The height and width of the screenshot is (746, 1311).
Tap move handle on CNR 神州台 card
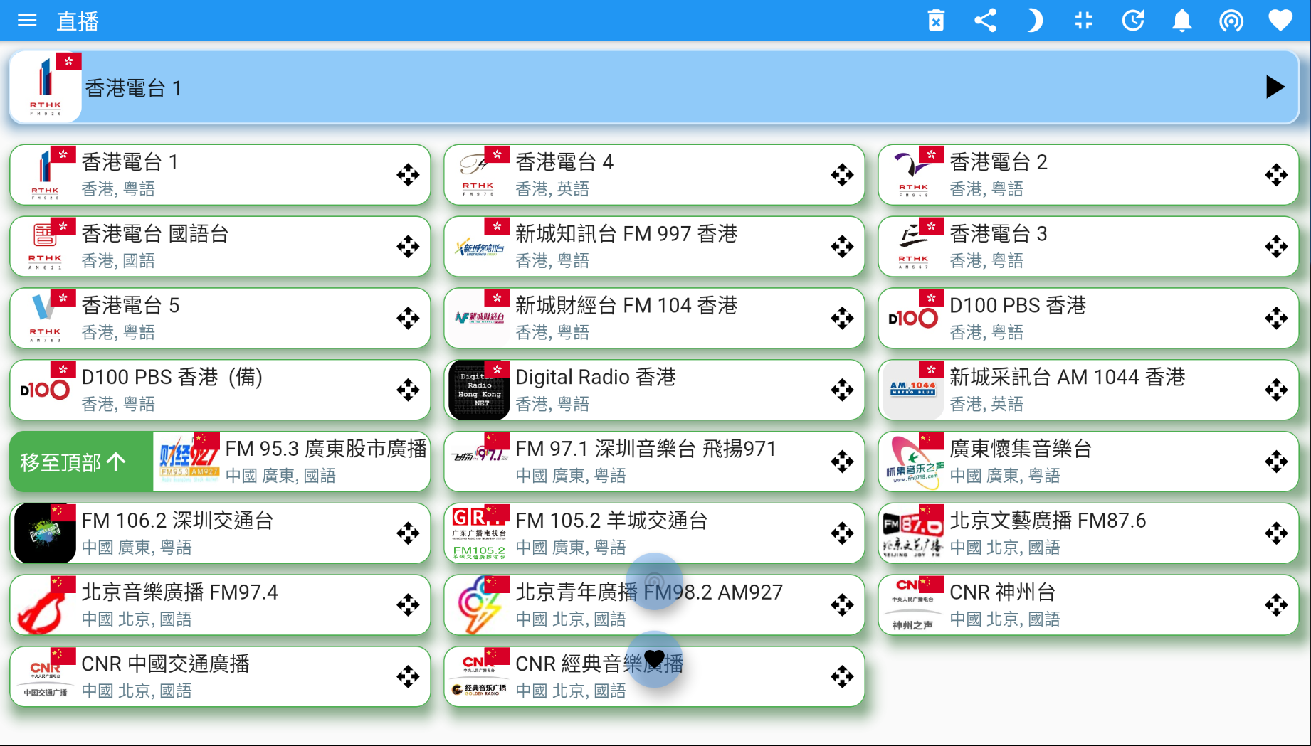[x=1276, y=605]
